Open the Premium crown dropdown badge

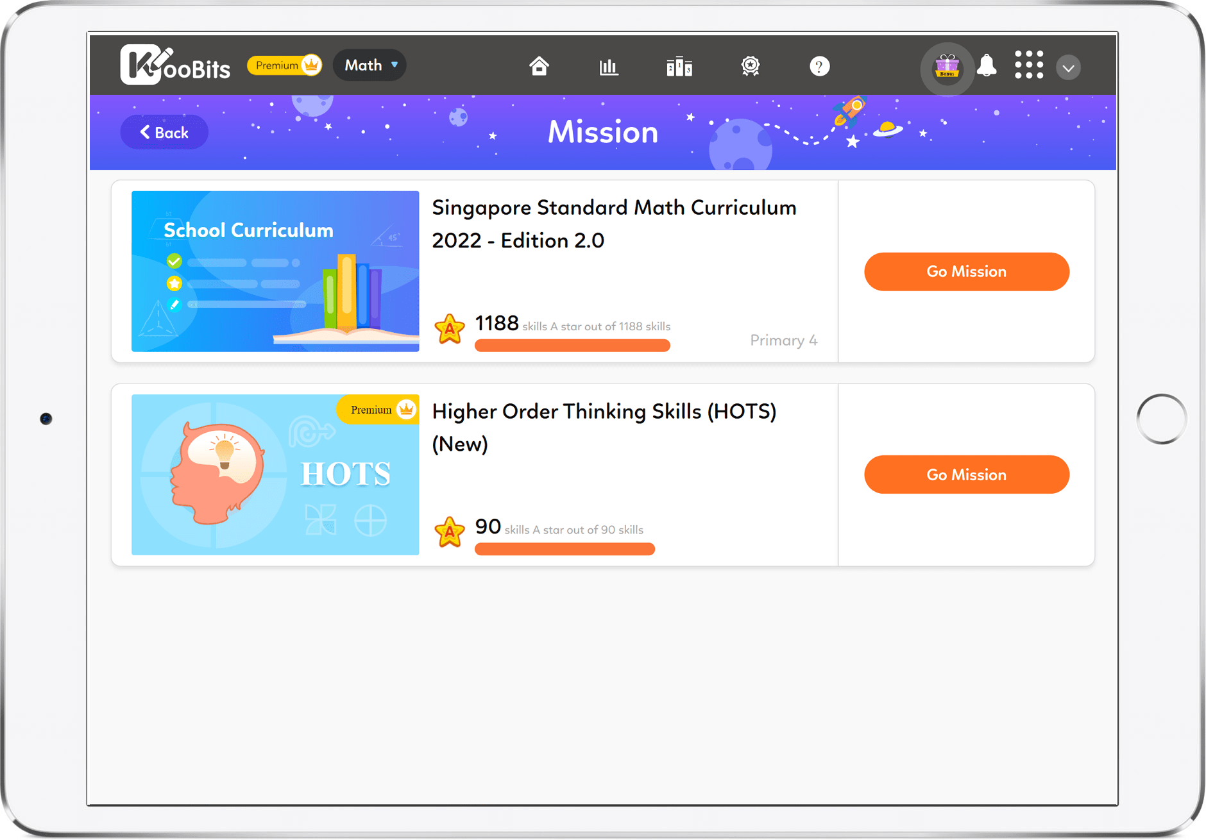[x=284, y=65]
